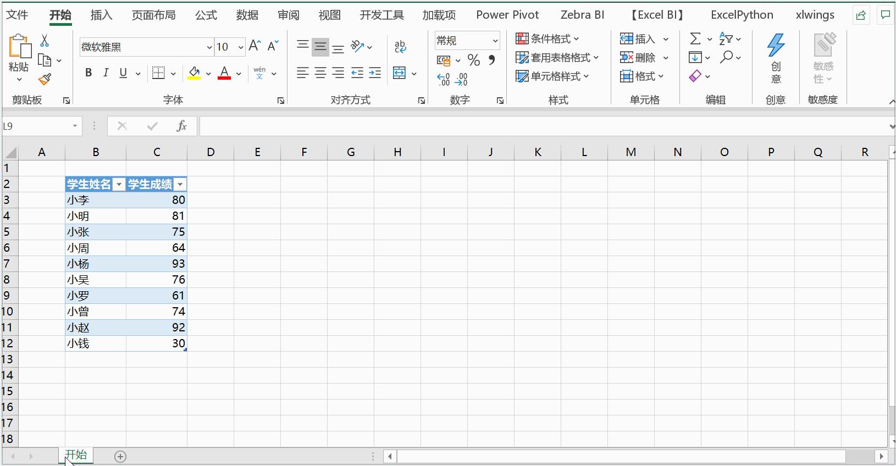Open the 学生姓名 column filter dropdown
Viewport: 896px width, 466px height.
tap(119, 185)
